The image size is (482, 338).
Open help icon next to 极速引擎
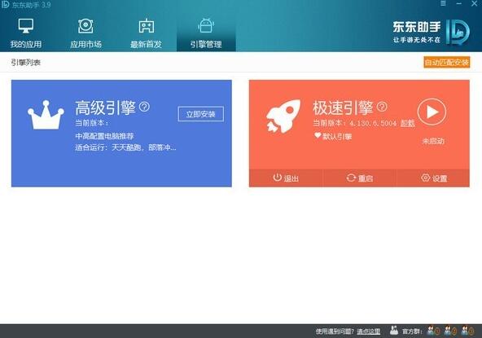point(382,107)
